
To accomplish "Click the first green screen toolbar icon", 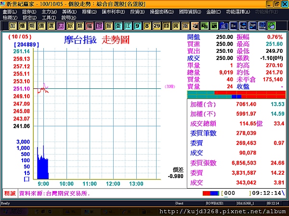I will pos(204,26).
